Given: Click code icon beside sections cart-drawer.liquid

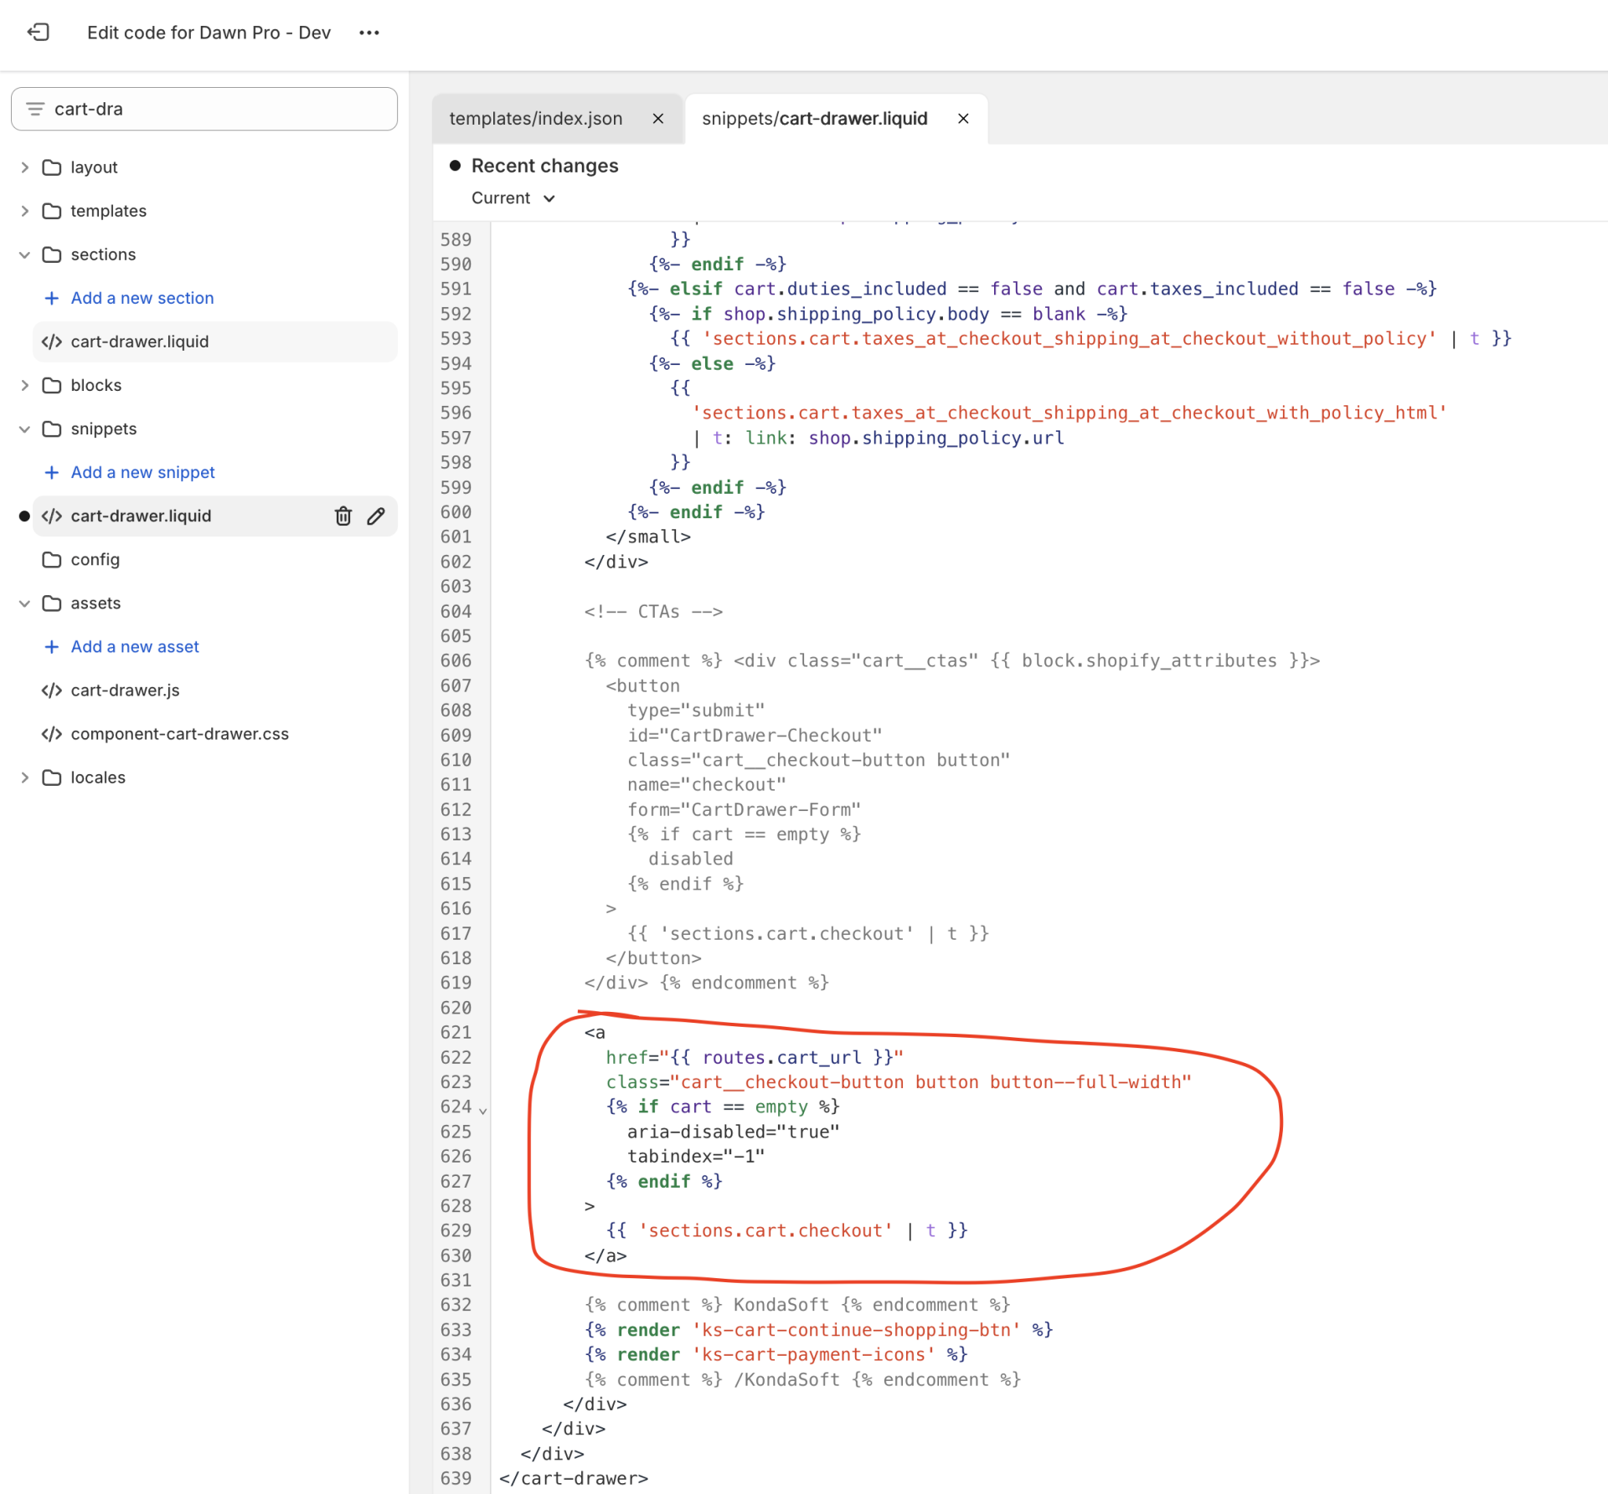Looking at the screenshot, I should pos(52,341).
